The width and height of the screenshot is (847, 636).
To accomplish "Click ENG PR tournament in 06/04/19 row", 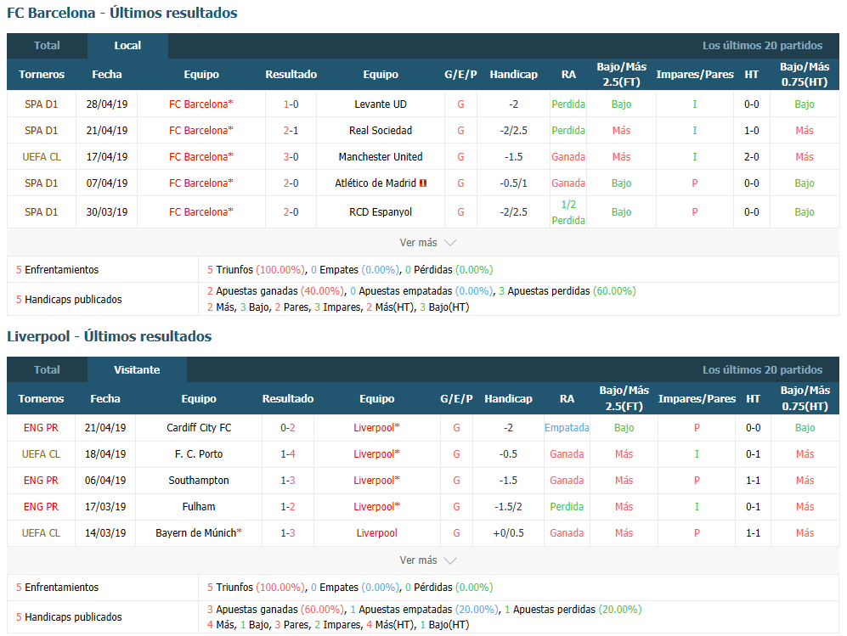I will [x=41, y=481].
